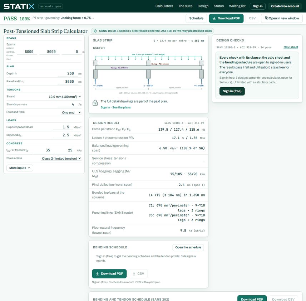Viewport: 306px width, 301px height.
Task: Open the Stressed from dropdown
Action: point(71,112)
